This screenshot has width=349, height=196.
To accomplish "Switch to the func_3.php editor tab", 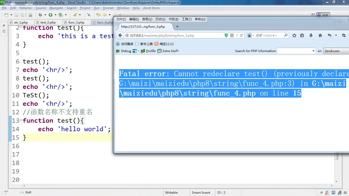I will [76, 23].
